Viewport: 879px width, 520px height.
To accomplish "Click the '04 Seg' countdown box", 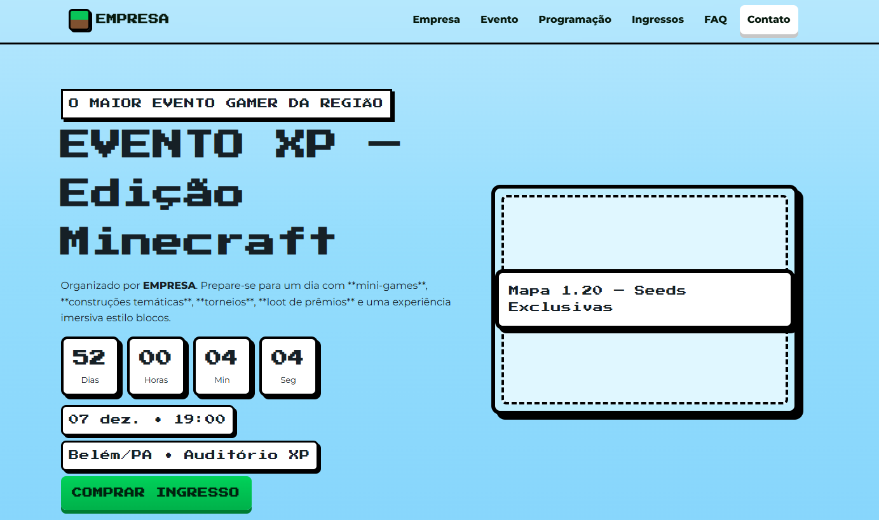I will 289,367.
